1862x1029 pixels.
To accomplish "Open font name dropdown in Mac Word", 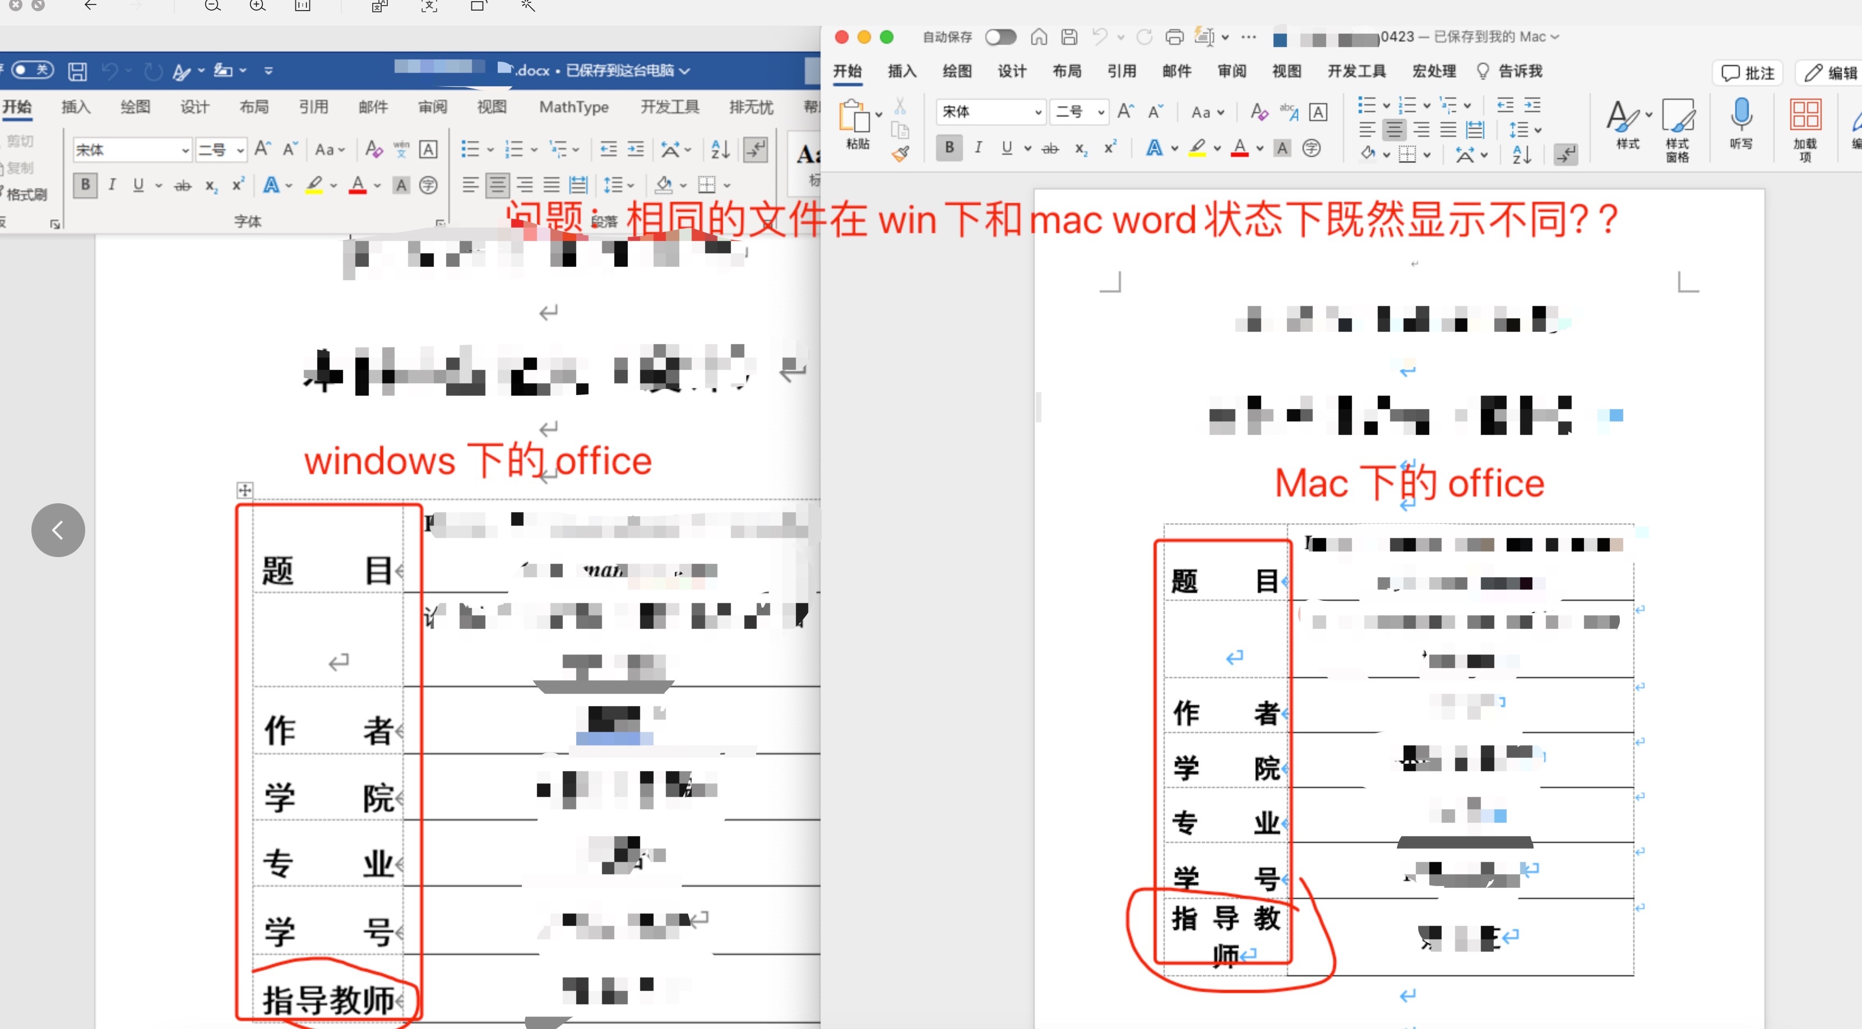I will coord(1038,112).
